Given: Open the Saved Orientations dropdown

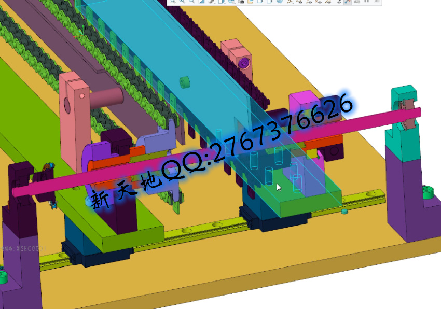Looking at the screenshot, I should click(x=222, y=2).
